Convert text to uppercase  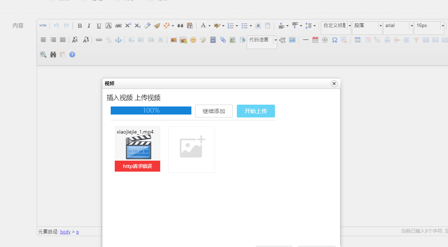(x=75, y=40)
